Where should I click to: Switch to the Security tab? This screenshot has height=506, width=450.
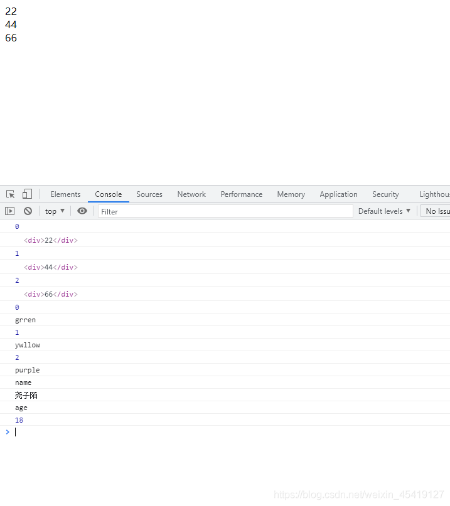385,194
